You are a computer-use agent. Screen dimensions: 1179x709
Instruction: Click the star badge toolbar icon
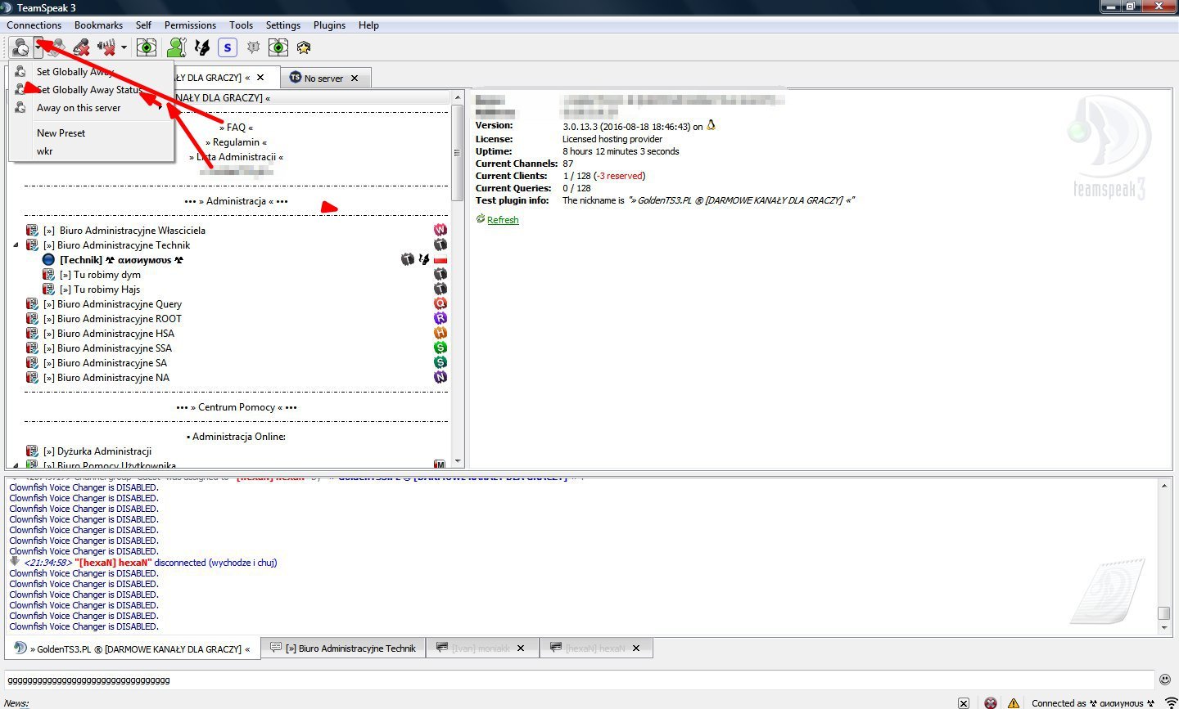tap(304, 47)
